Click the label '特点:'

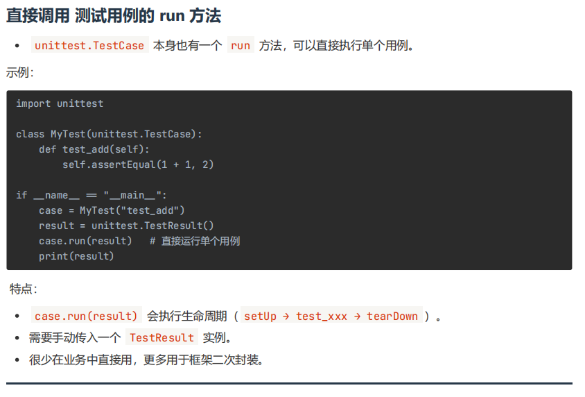click(x=24, y=289)
